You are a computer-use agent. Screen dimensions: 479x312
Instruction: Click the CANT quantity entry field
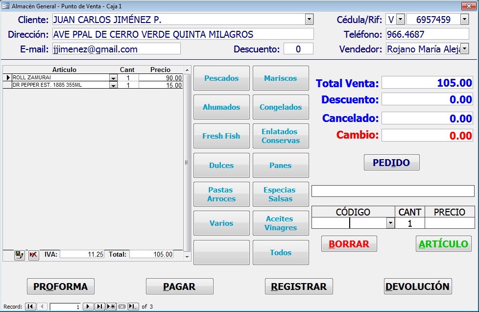coord(409,223)
